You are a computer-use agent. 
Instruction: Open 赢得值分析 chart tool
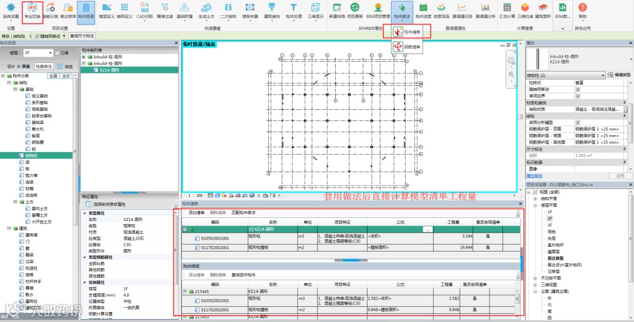click(x=485, y=11)
